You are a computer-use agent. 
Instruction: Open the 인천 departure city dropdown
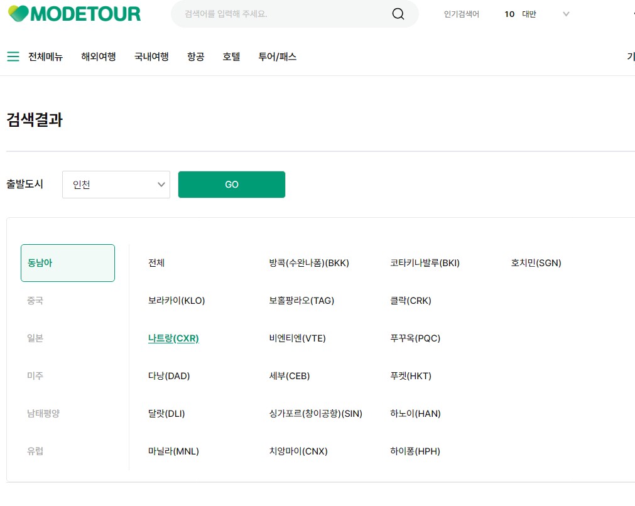coord(116,184)
